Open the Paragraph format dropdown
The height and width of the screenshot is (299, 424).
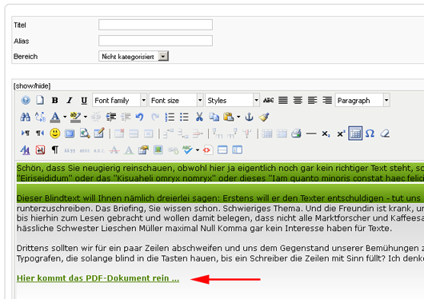[362, 101]
